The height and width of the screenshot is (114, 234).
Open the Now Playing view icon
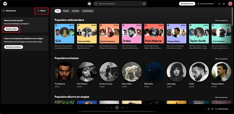pyautogui.click(x=205, y=109)
